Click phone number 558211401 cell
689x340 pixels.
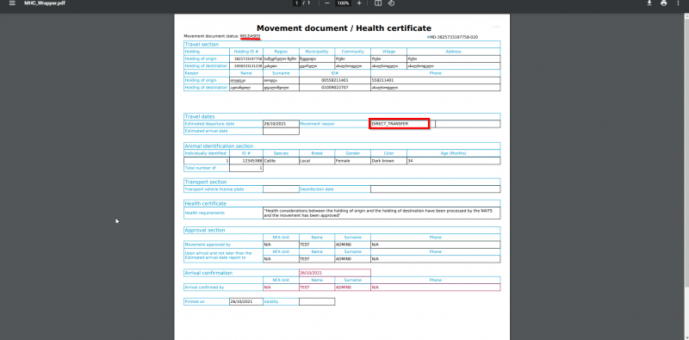435,80
